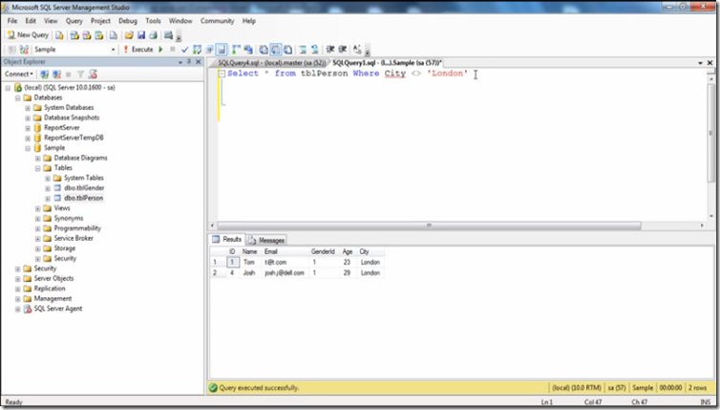Save the current query with floppy icon
This screenshot has width=720, height=410.
141,35
